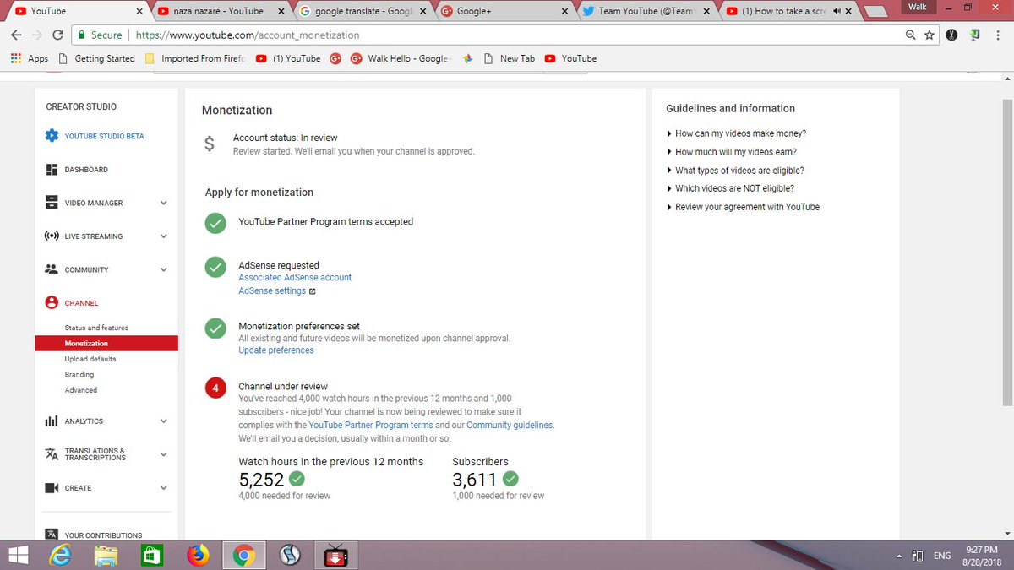Open 'Walk Hello - Google' bookmark
This screenshot has width=1014, height=570.
coord(401,58)
